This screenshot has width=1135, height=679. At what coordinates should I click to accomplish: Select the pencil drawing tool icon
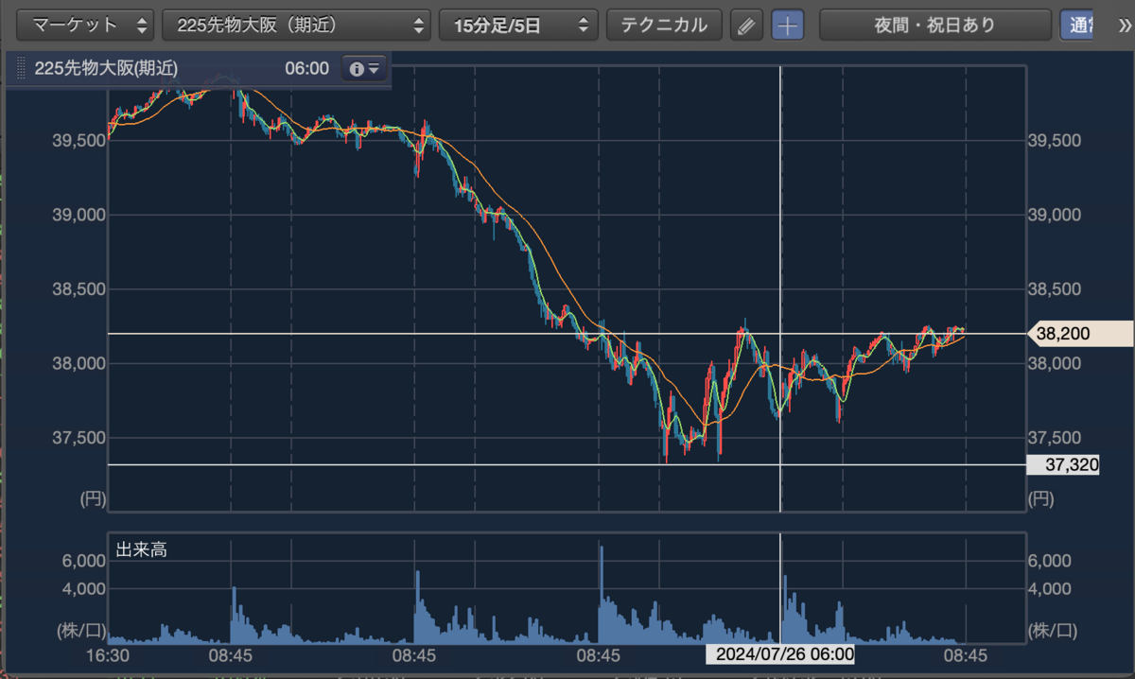tap(746, 26)
